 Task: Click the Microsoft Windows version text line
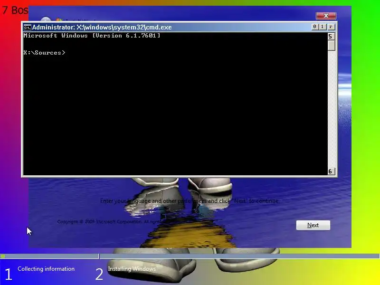(92, 36)
